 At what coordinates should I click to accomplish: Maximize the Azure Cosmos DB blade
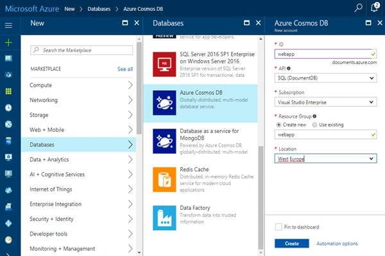point(368,23)
